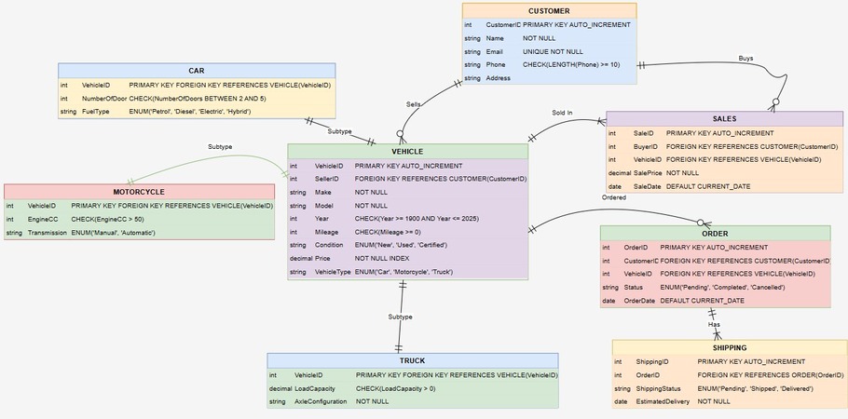Click the VEHICLE table title
Viewport: 848px width, 419px height.
(407, 151)
